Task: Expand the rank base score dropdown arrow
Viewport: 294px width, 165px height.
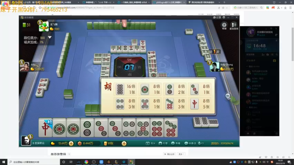Action: pos(50,37)
